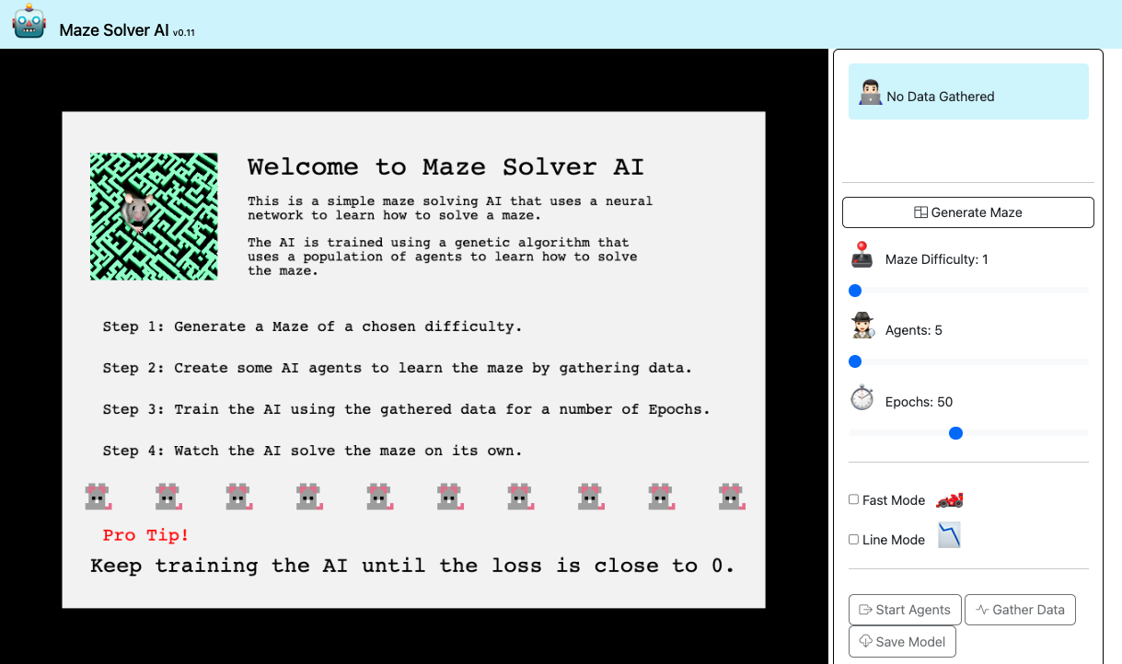Enable Line Mode
This screenshot has width=1122, height=664.
[x=853, y=539]
